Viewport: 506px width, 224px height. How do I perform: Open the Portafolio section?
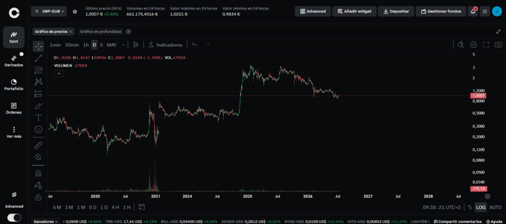point(14,85)
